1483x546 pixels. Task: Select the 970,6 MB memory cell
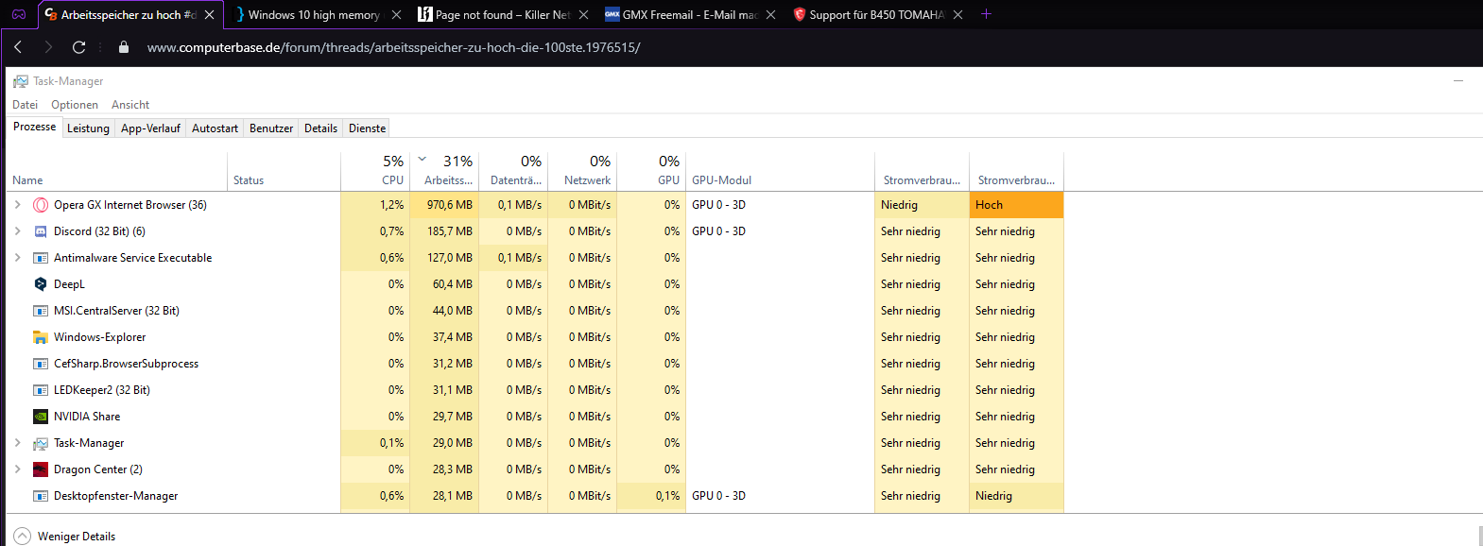point(444,205)
